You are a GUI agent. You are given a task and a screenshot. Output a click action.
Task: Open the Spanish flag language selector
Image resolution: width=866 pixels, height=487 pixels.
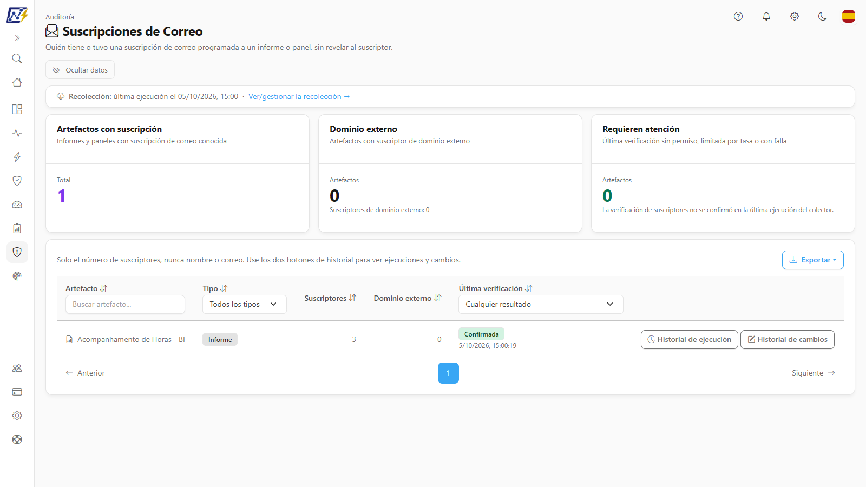coord(849,16)
